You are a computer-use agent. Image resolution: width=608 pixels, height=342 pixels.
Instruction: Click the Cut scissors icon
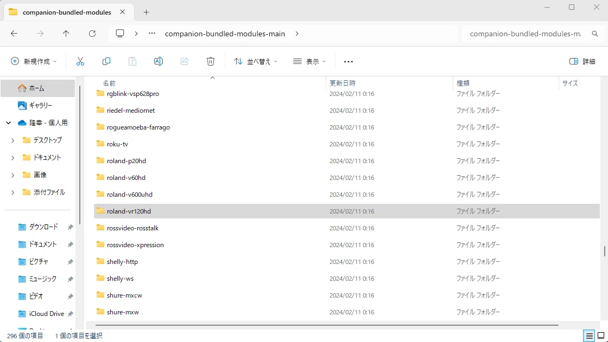coord(80,61)
